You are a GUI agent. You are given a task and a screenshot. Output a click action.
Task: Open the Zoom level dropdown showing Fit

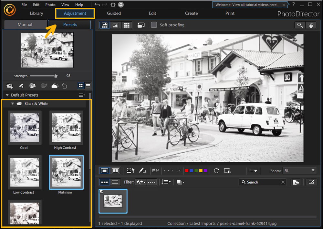coord(299,170)
